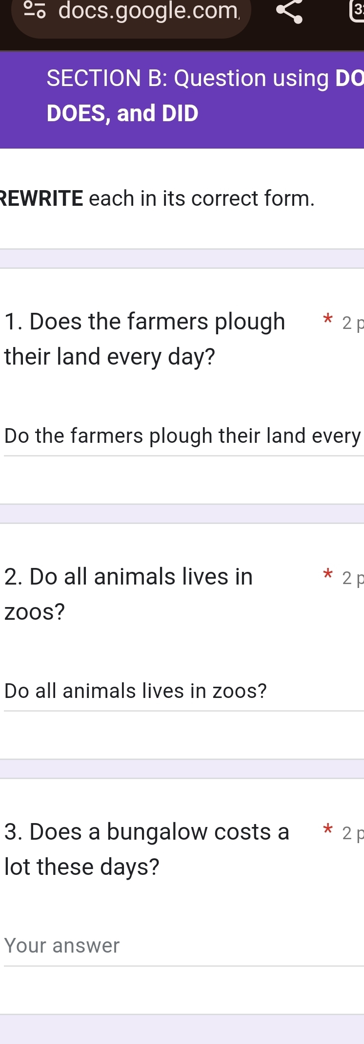Tap the 'DOES, and DID' header line
The image size is (364, 1044).
122,113
